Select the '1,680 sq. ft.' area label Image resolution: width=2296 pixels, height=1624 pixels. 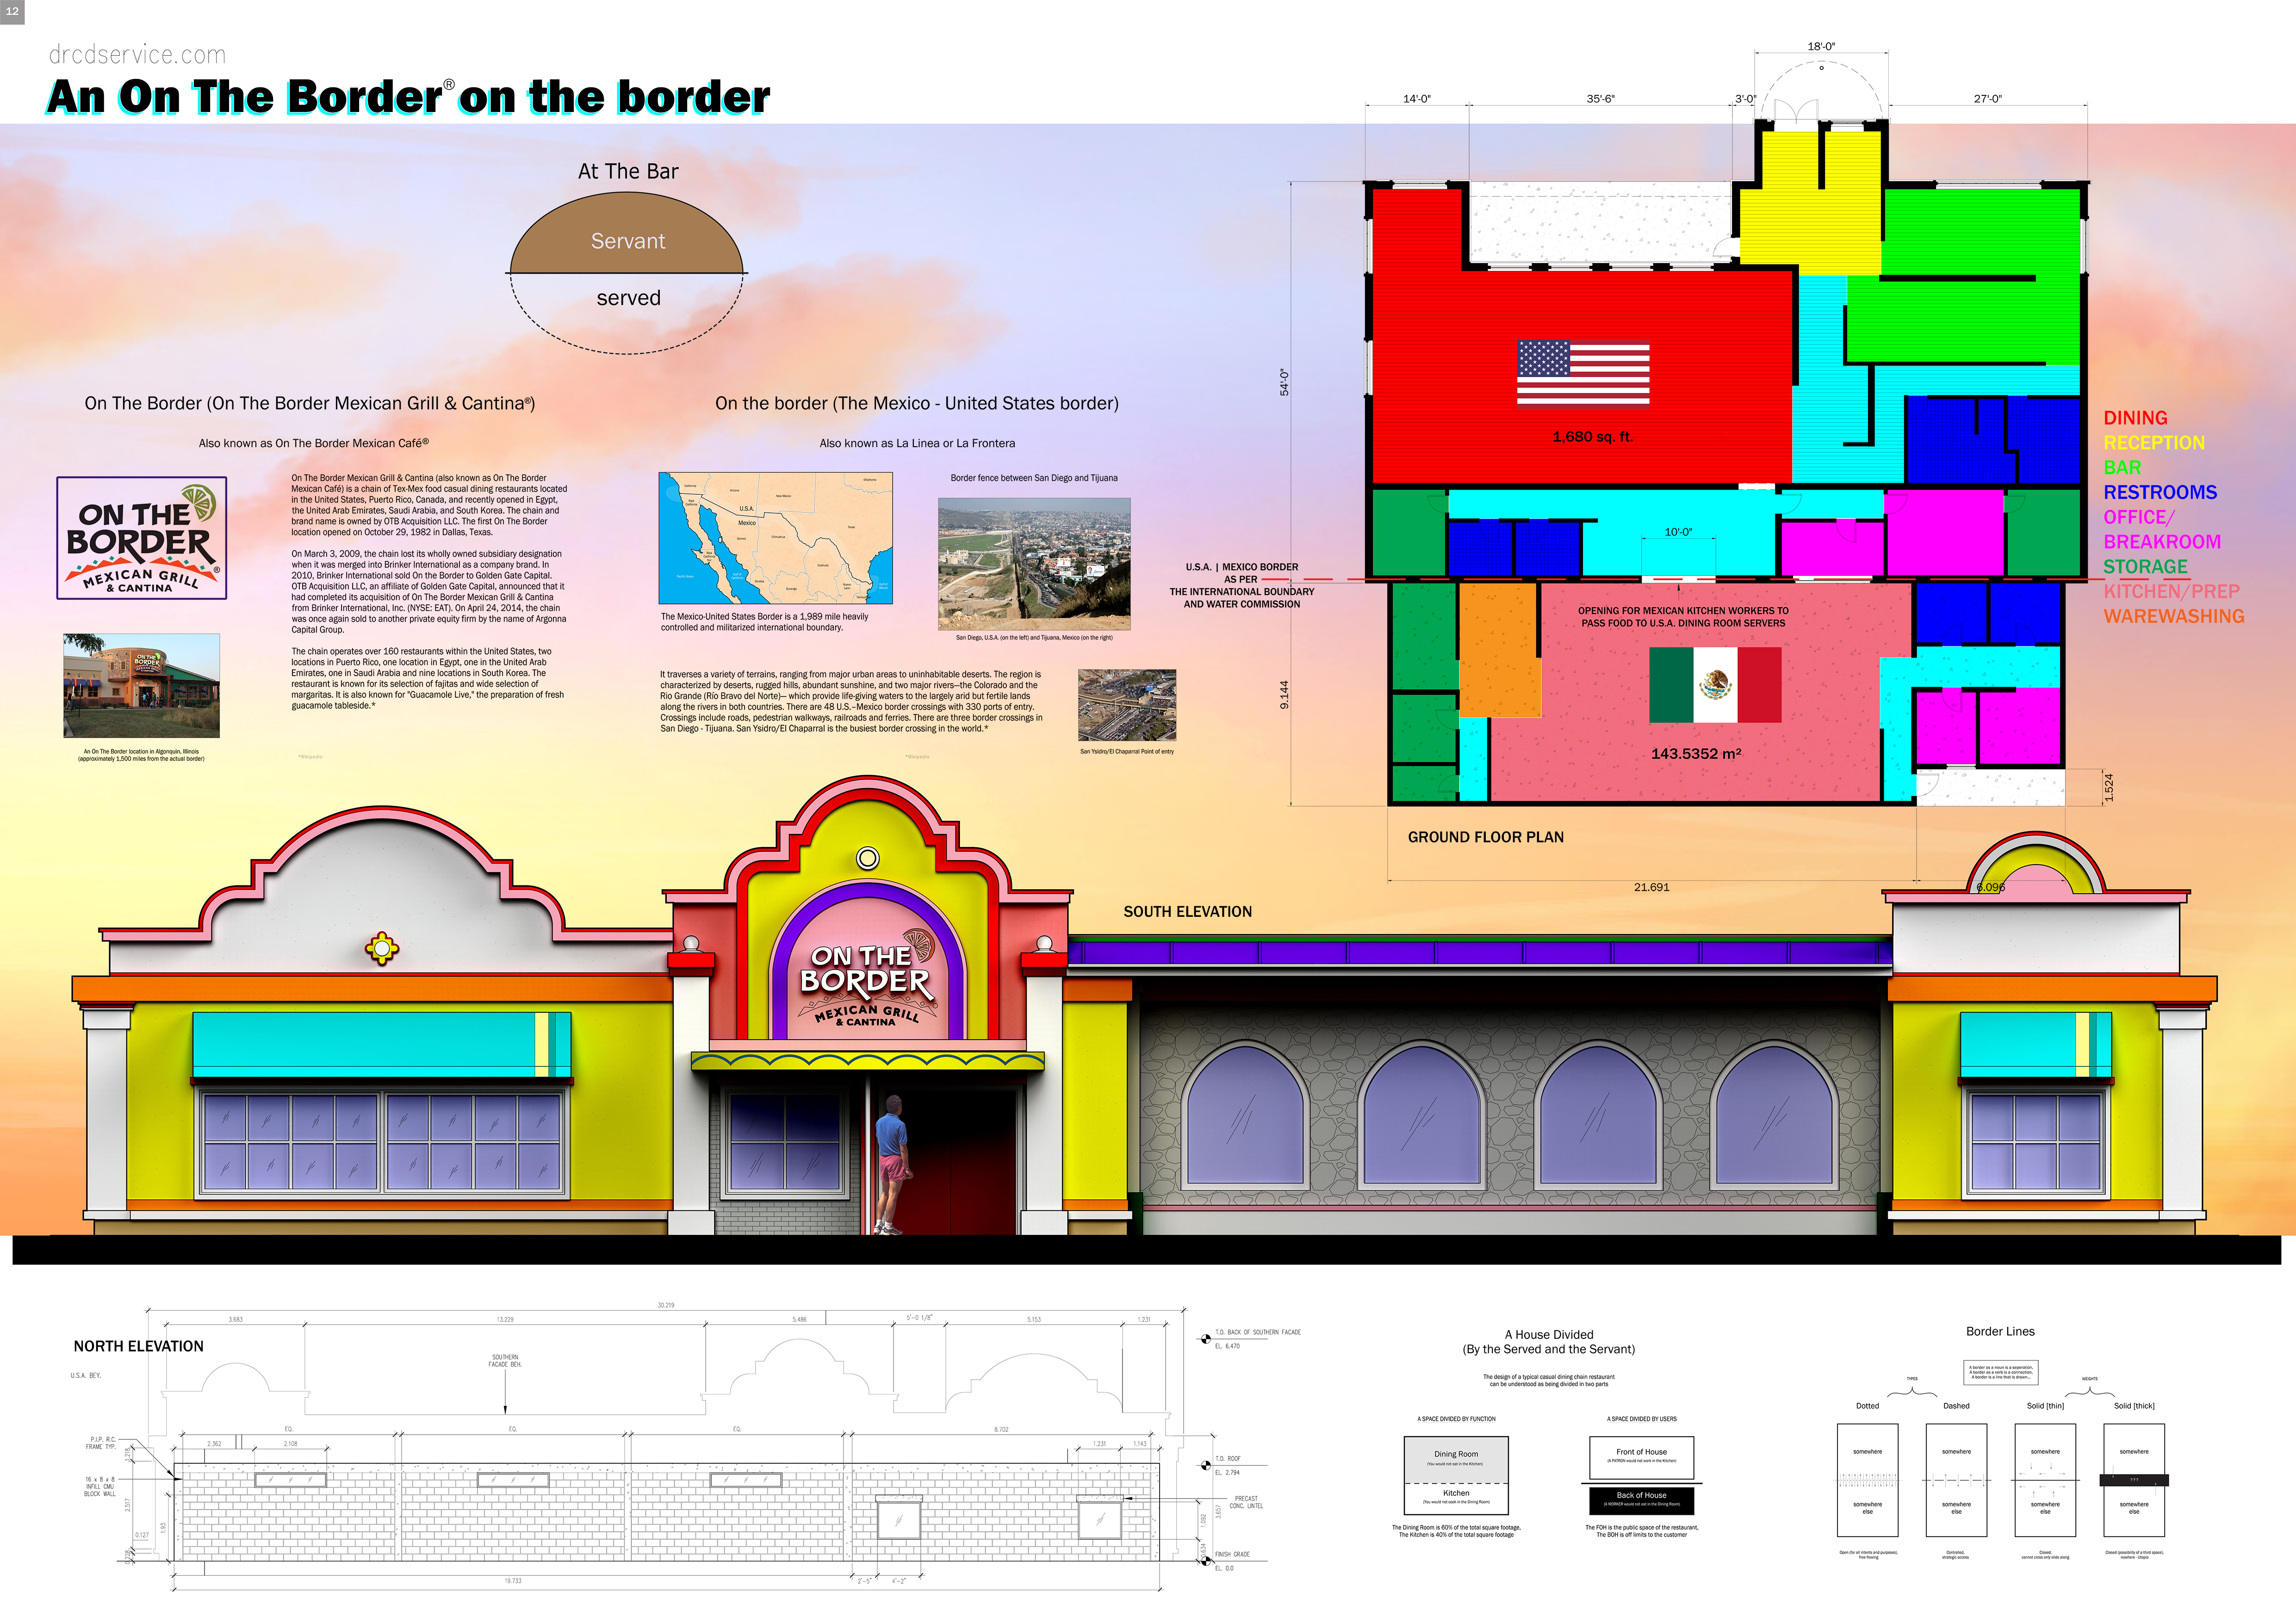click(x=1592, y=437)
